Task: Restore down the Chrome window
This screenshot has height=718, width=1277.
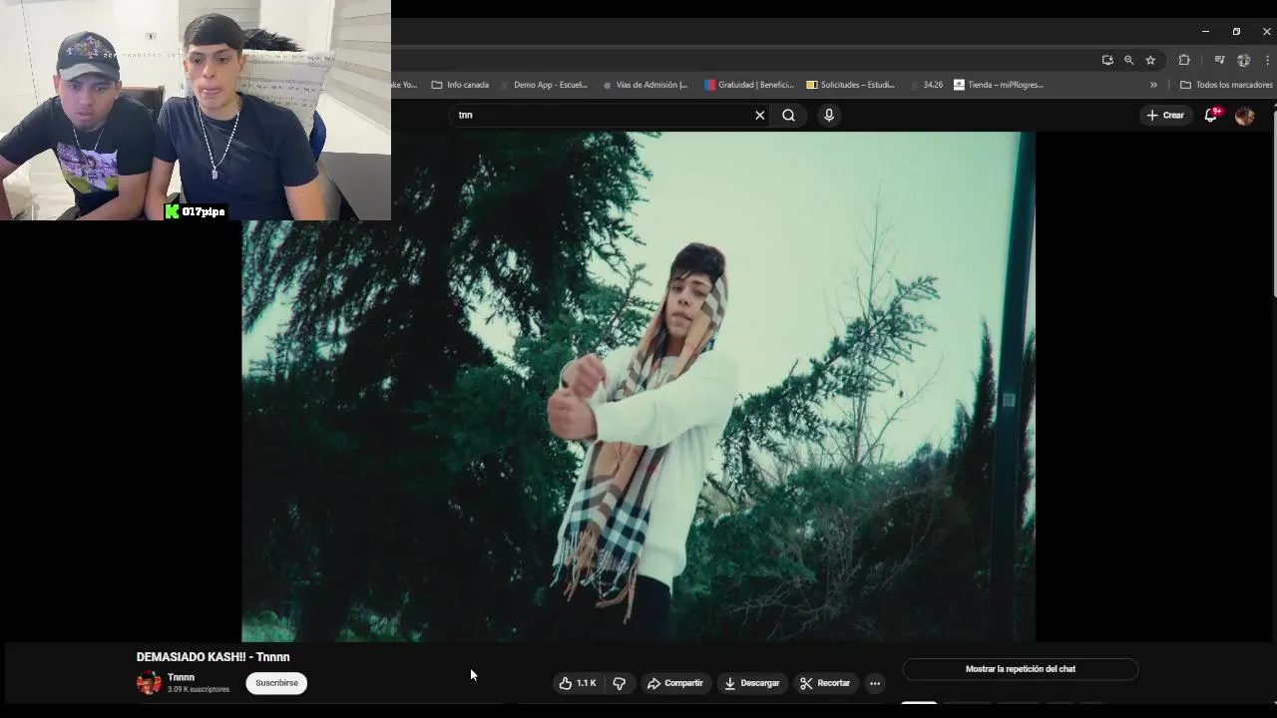Action: (x=1236, y=32)
